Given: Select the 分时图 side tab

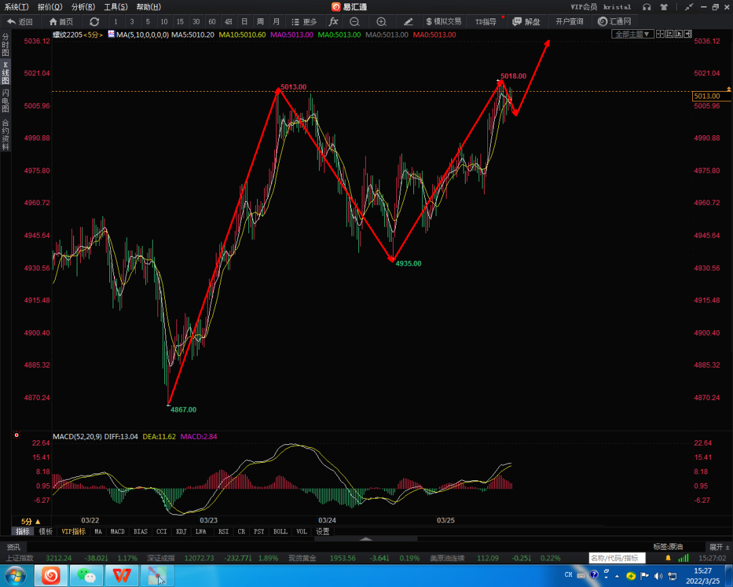Looking at the screenshot, I should coord(5,44).
